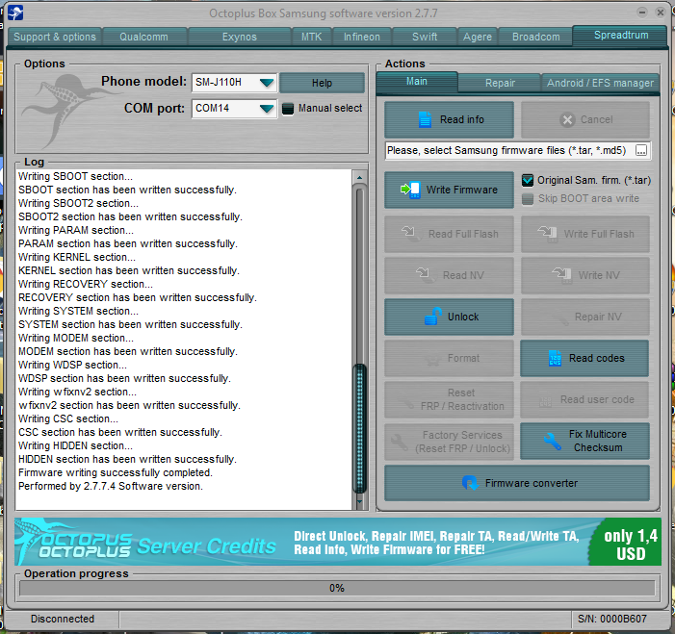
Task: Click the log scroll up arrow
Action: [x=359, y=177]
